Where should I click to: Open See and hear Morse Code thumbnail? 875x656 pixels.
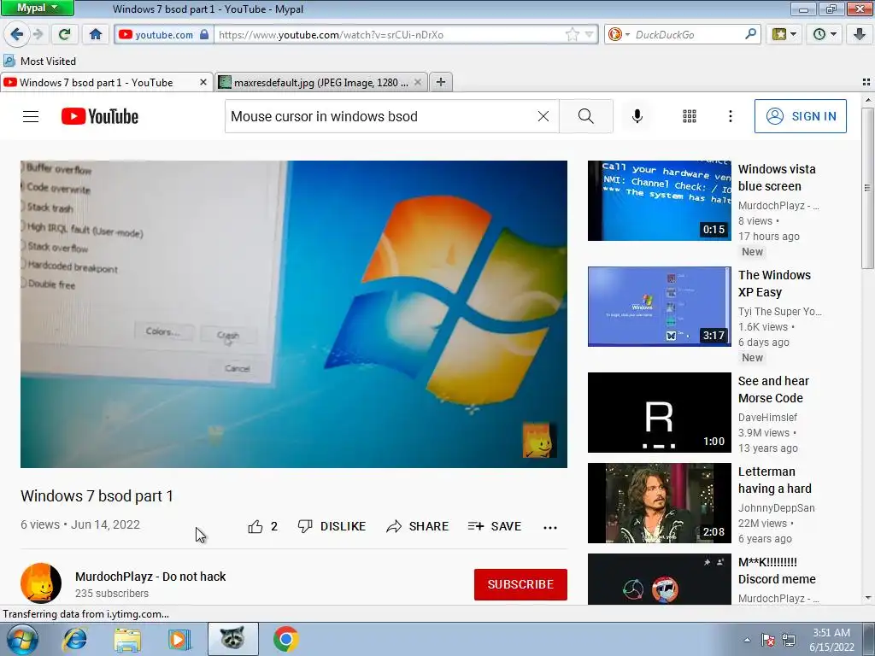[x=659, y=413]
